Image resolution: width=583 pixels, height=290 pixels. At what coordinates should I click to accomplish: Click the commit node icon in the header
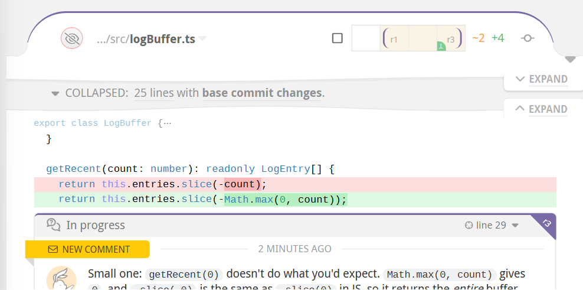(x=528, y=38)
